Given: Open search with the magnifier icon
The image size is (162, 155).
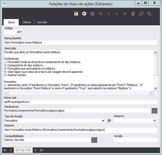Looking at the screenshot, I should point(149,14).
